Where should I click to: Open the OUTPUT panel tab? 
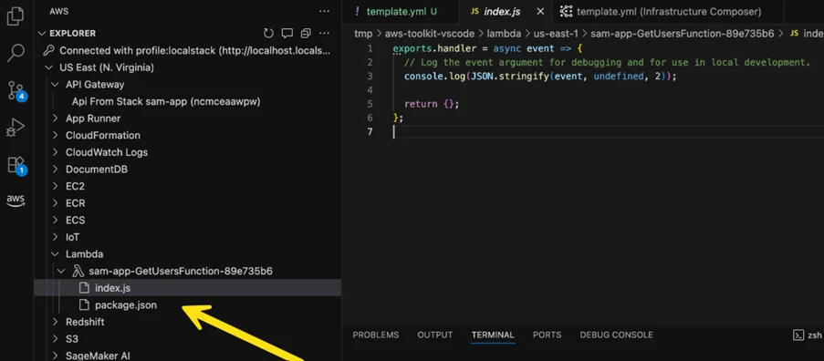(435, 335)
